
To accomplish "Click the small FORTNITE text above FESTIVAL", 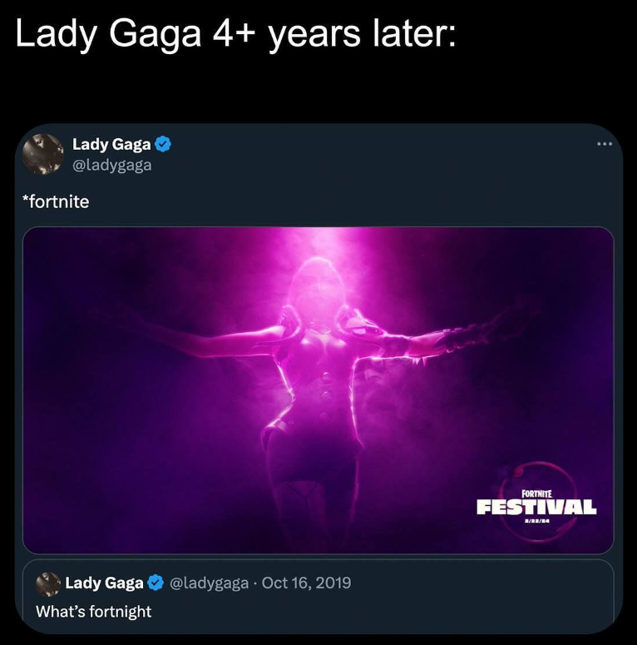I will pyautogui.click(x=536, y=494).
